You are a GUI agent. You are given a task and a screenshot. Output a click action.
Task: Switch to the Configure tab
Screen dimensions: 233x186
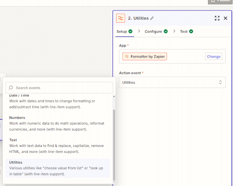[156, 31]
